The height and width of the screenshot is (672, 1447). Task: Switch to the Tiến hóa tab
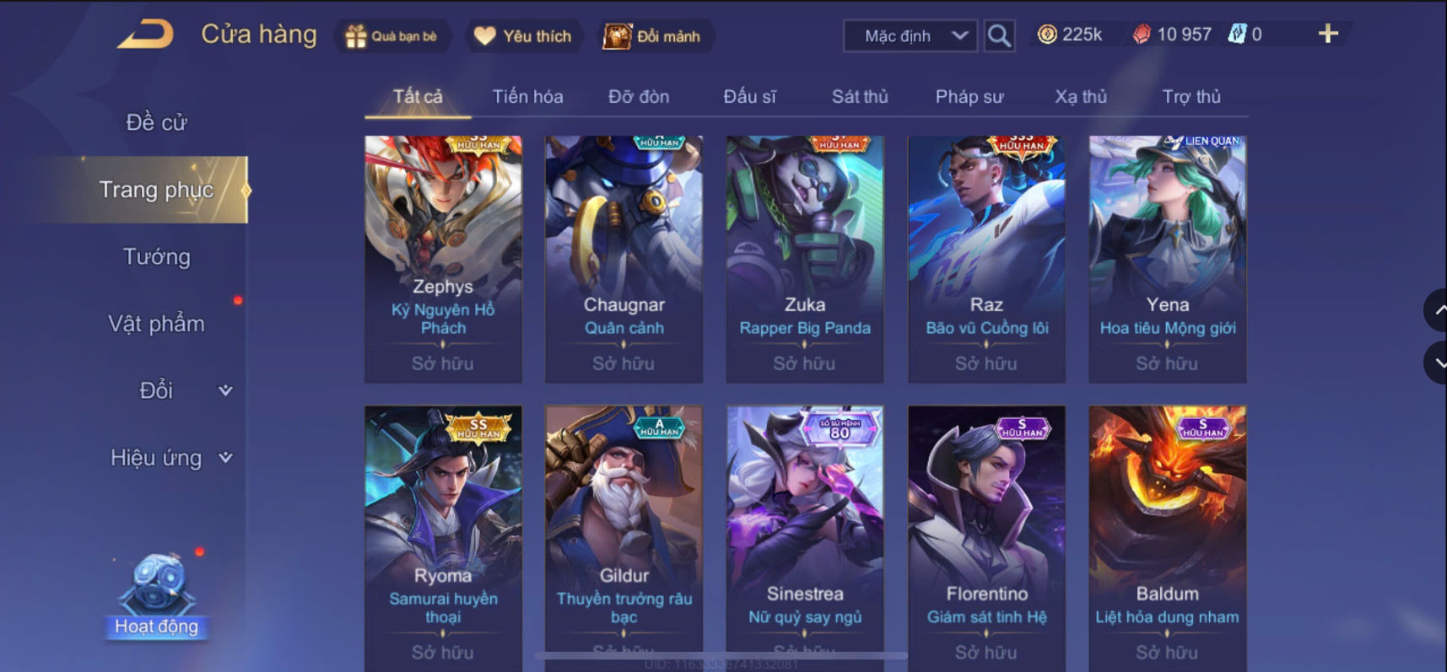[x=527, y=97]
